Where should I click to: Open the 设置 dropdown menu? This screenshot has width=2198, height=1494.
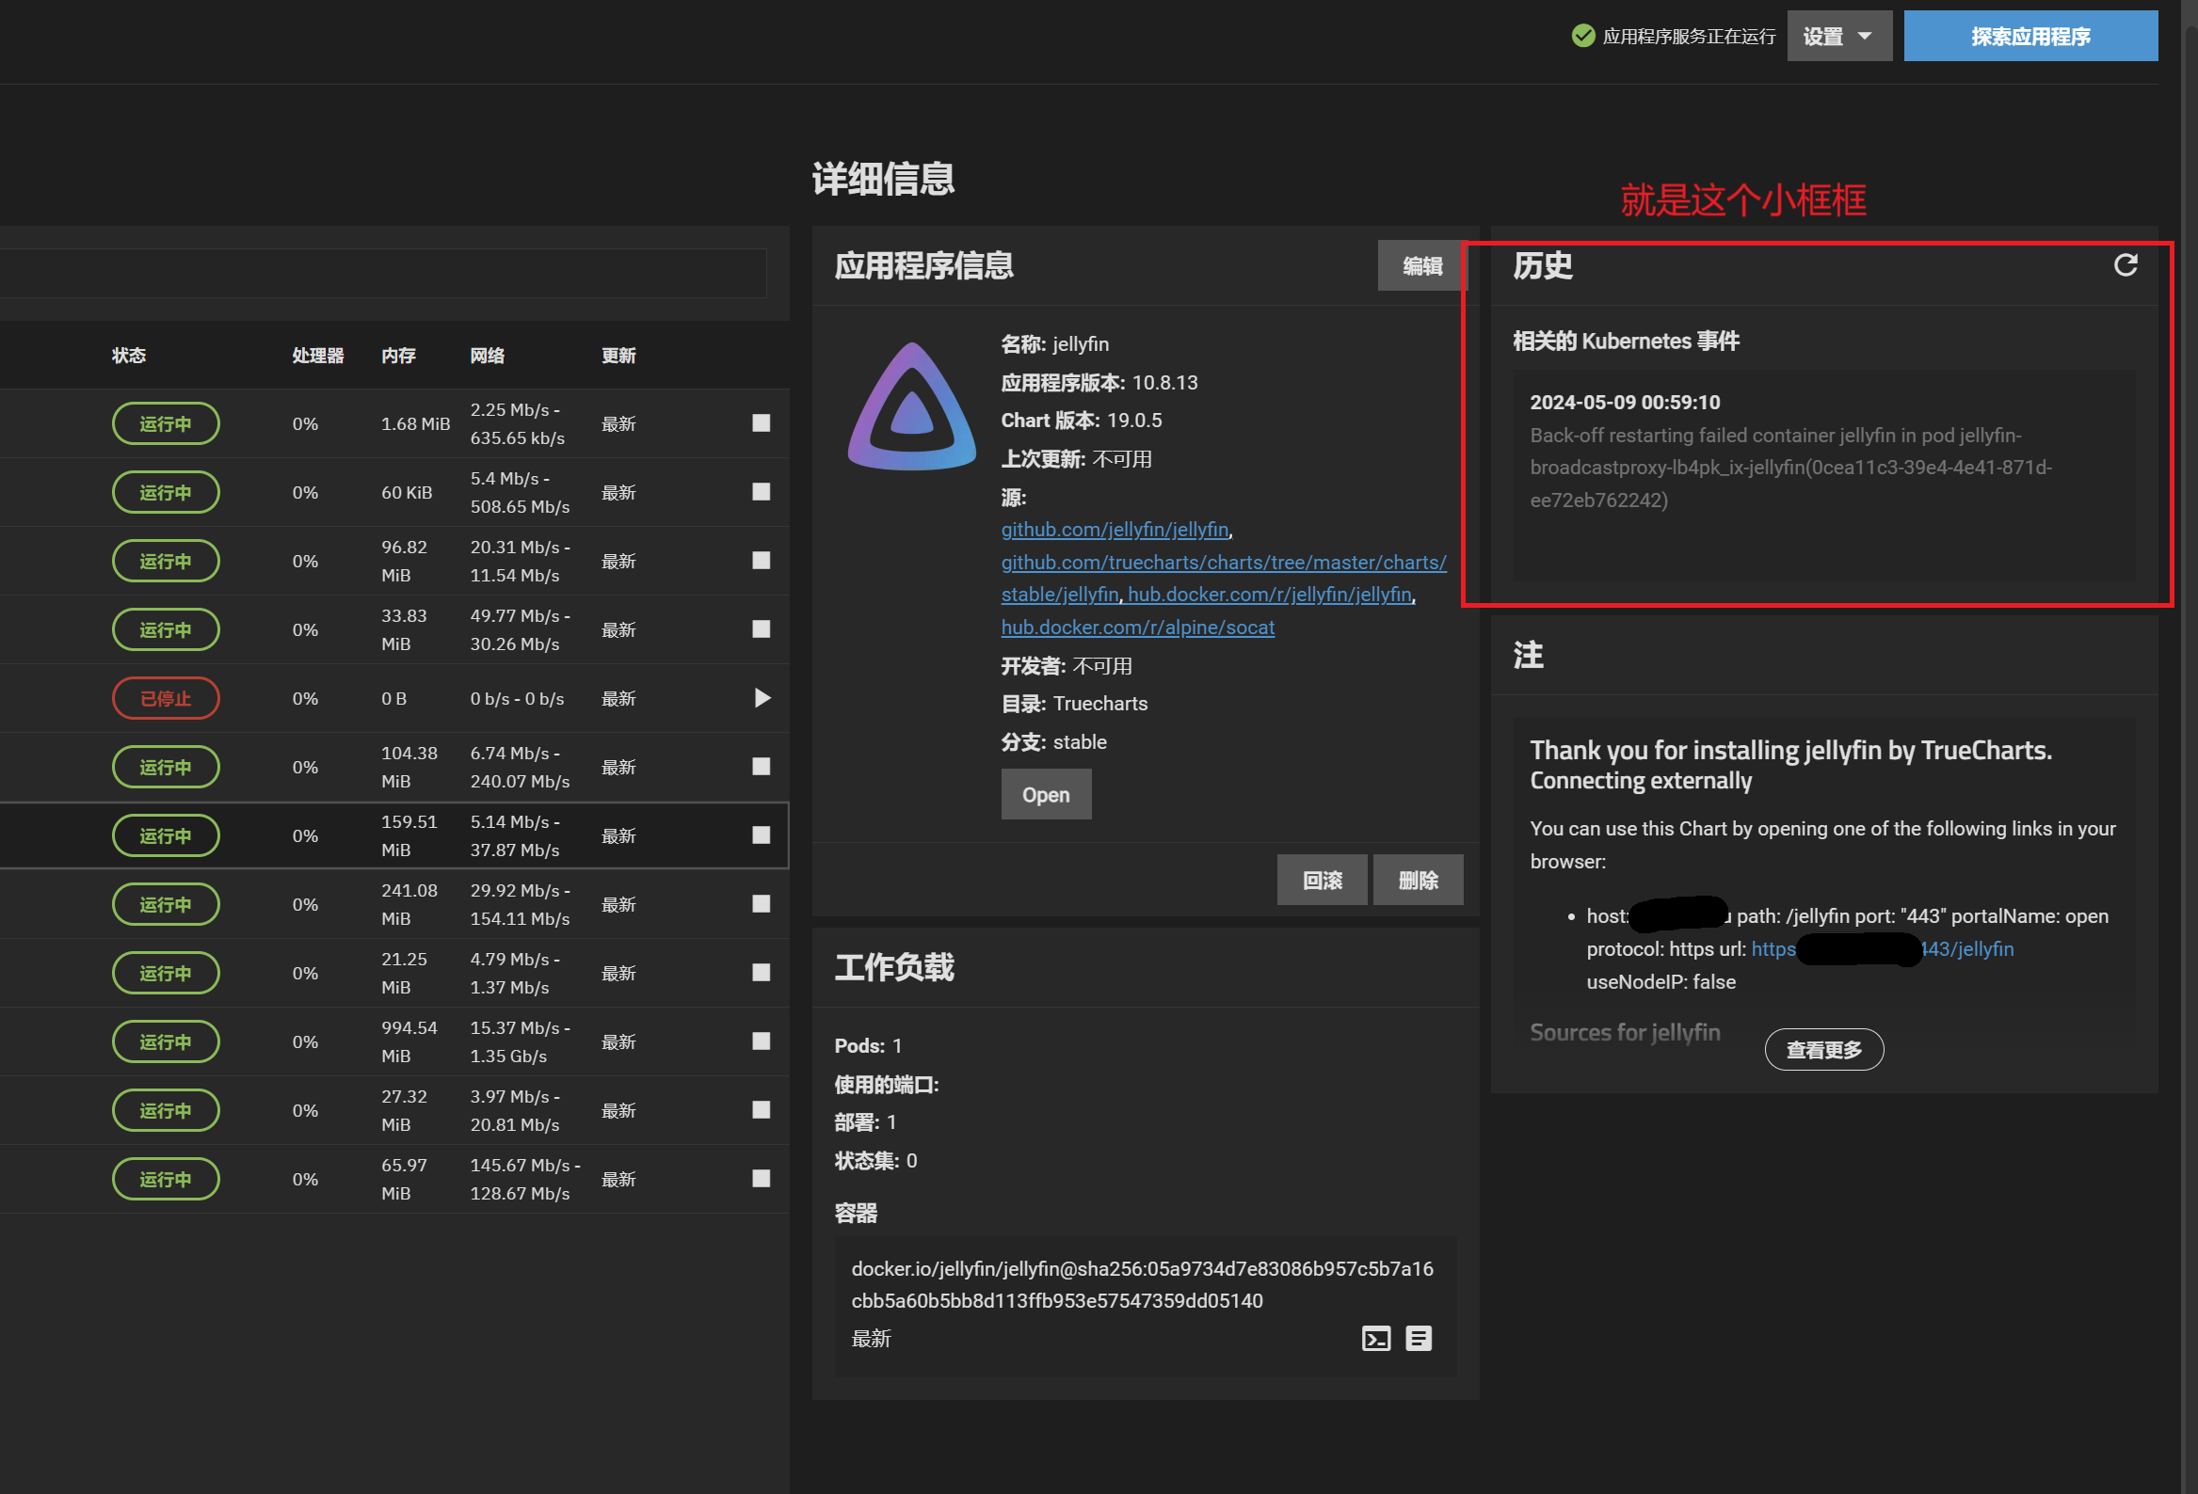(x=1837, y=35)
